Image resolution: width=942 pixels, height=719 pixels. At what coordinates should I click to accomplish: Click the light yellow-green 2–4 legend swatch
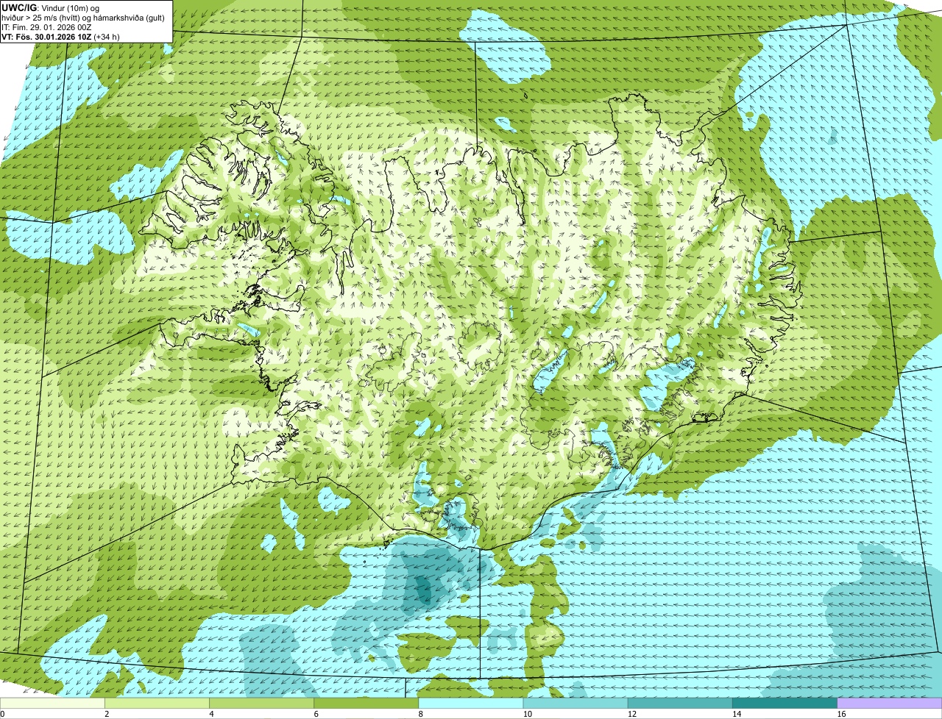157,703
